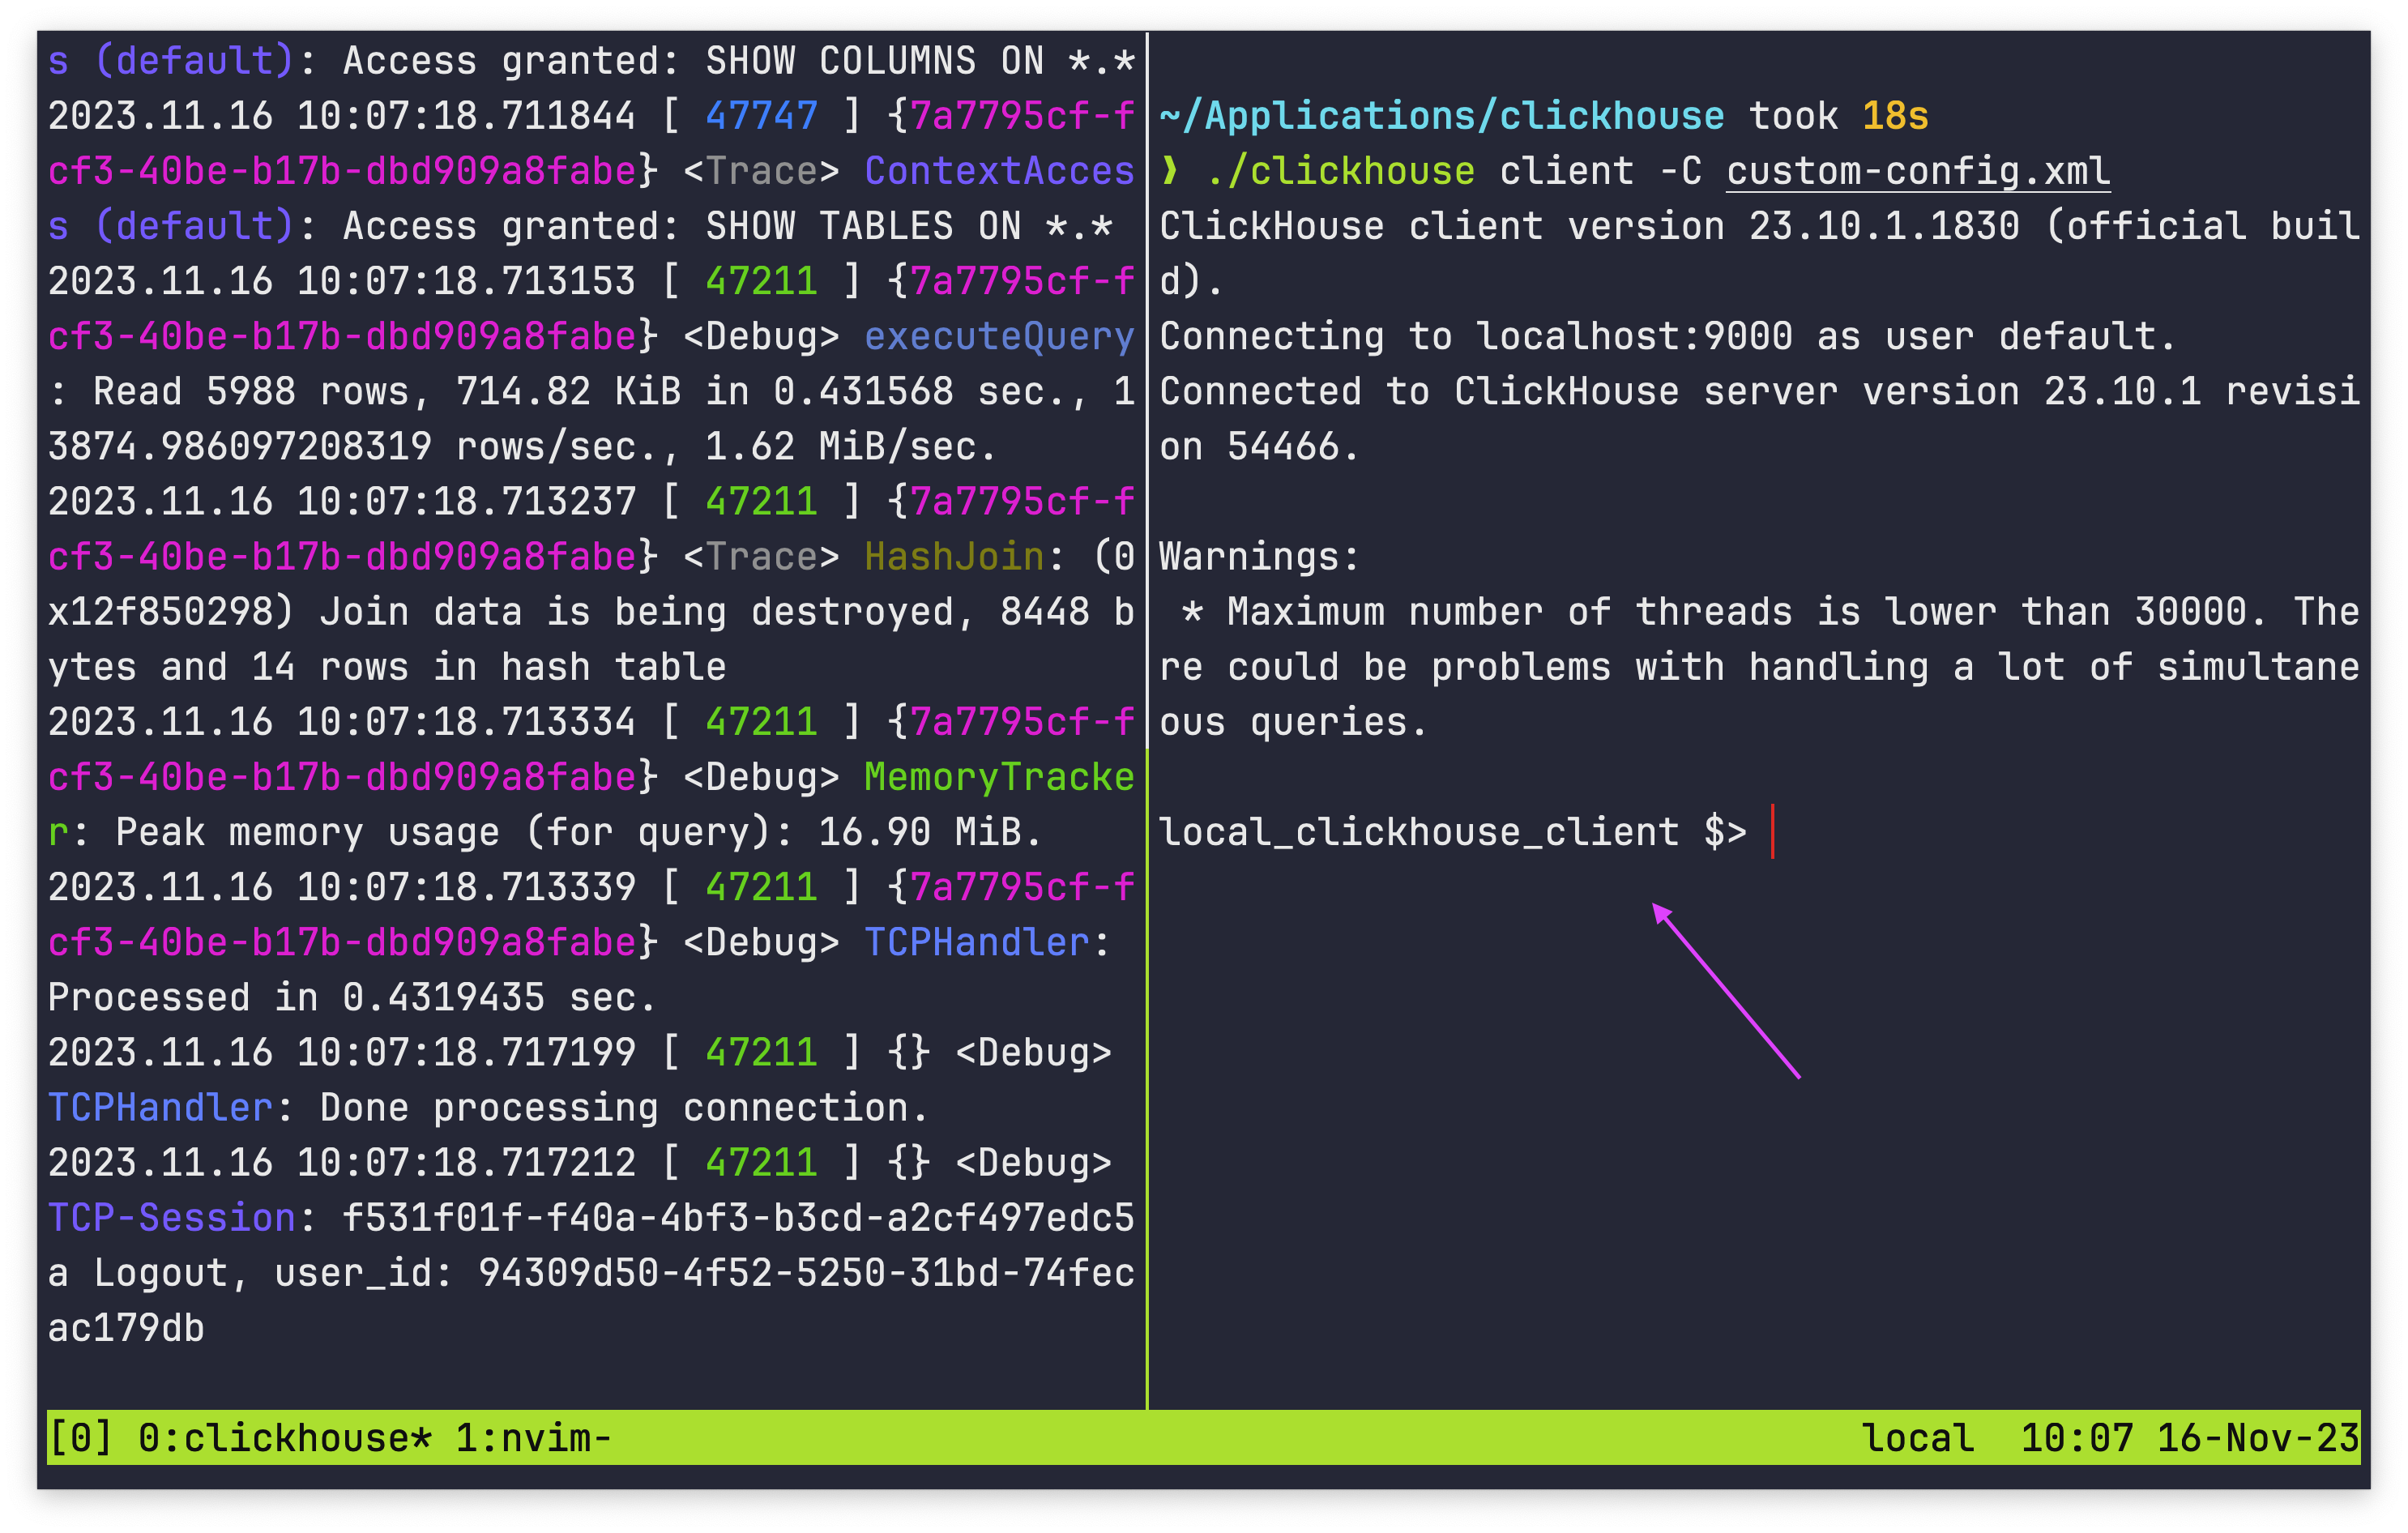Click the ./clickhouse command text
Screen dimensions: 2408x1533
[x=1340, y=171]
